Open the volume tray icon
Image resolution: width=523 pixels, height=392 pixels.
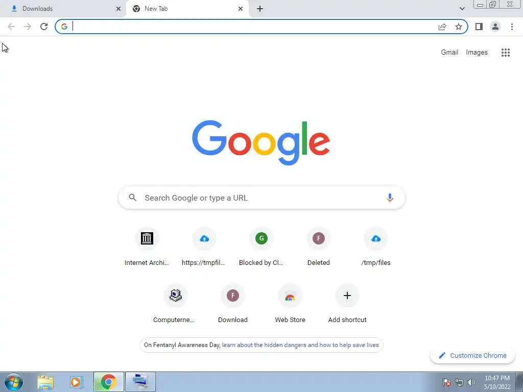(471, 382)
